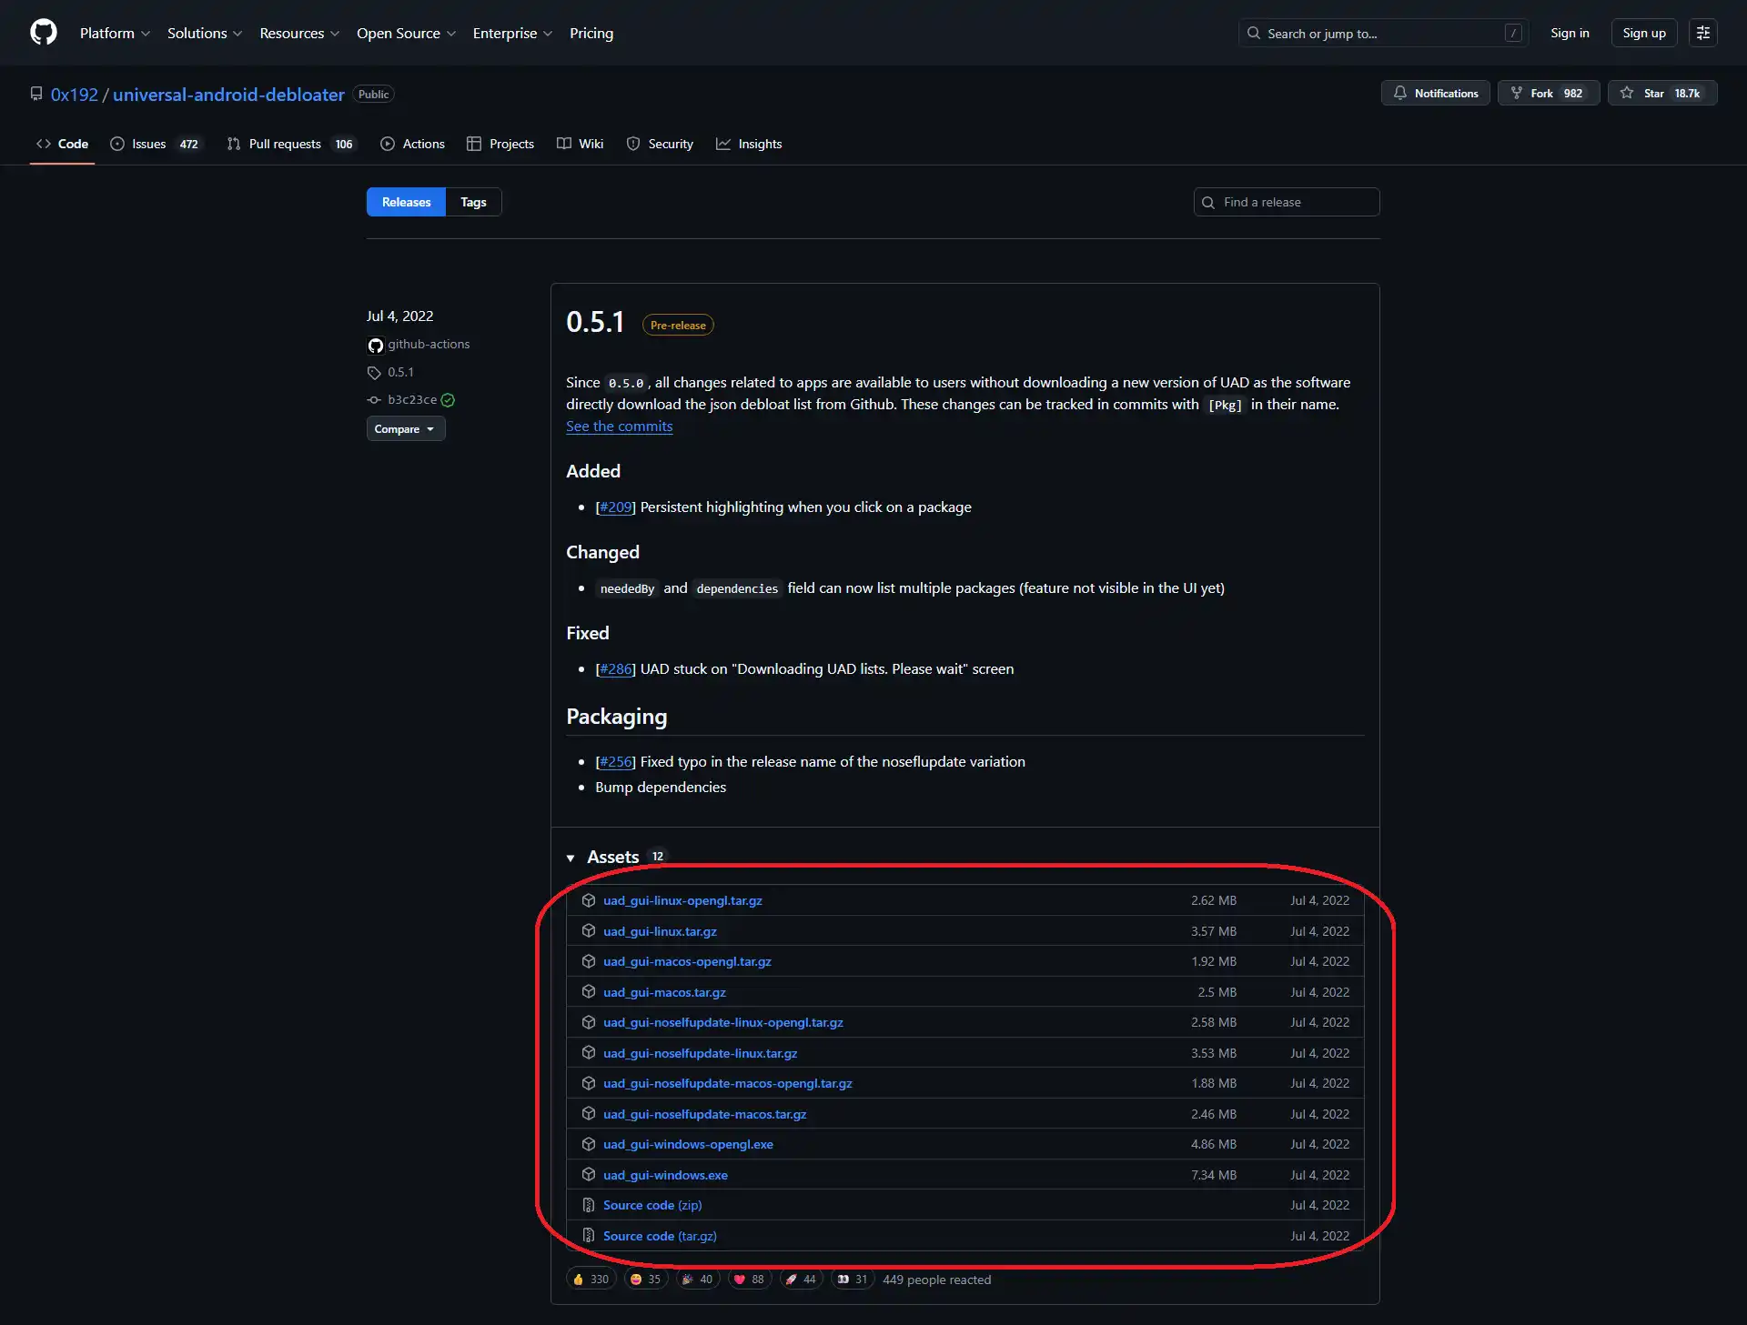This screenshot has width=1747, height=1325.
Task: Click the Notifications bell icon
Action: 1400,93
